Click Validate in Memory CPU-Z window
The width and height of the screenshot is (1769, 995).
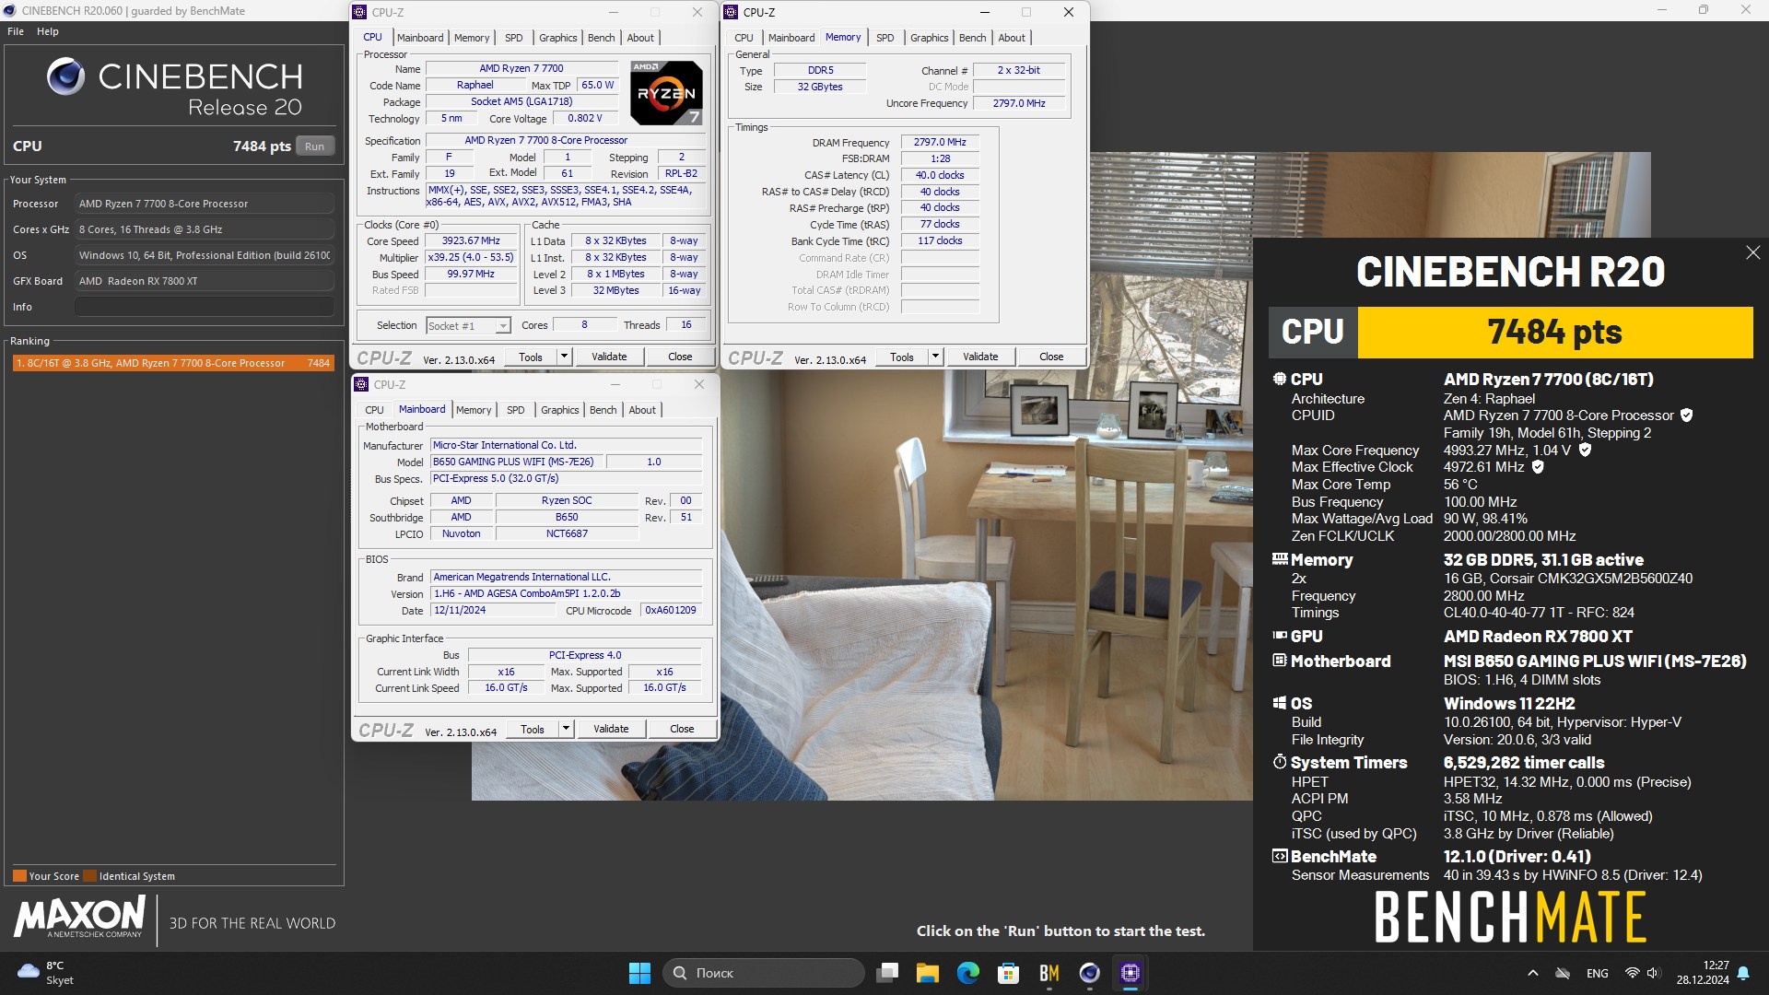tap(980, 357)
